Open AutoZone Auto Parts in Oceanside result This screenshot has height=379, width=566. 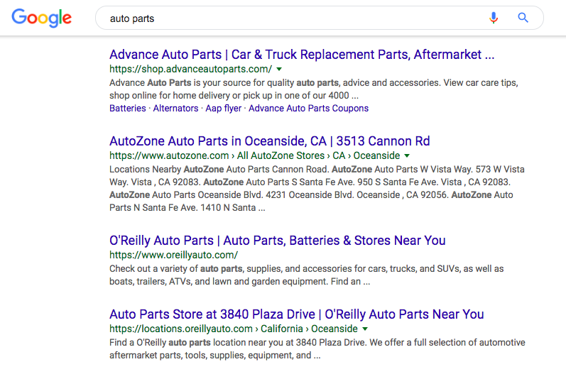coord(270,141)
